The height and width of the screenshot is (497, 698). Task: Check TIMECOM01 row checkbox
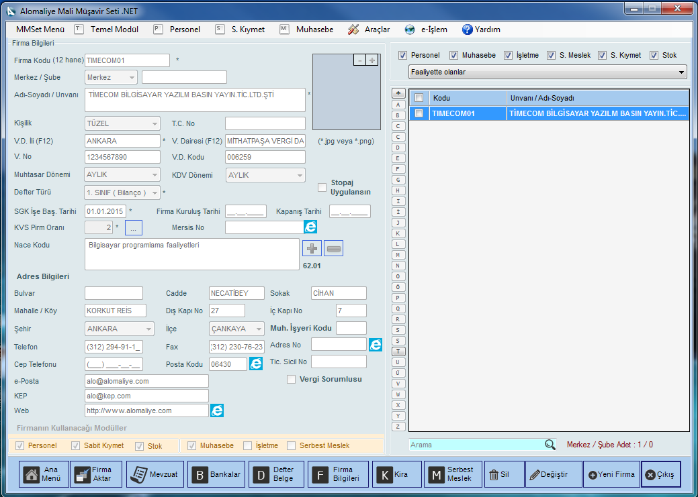pyautogui.click(x=419, y=113)
